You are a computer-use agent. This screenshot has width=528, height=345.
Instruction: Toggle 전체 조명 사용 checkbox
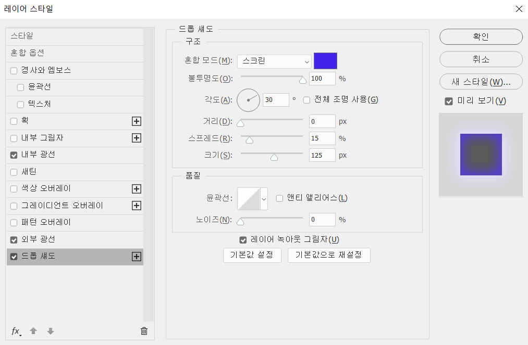click(306, 100)
